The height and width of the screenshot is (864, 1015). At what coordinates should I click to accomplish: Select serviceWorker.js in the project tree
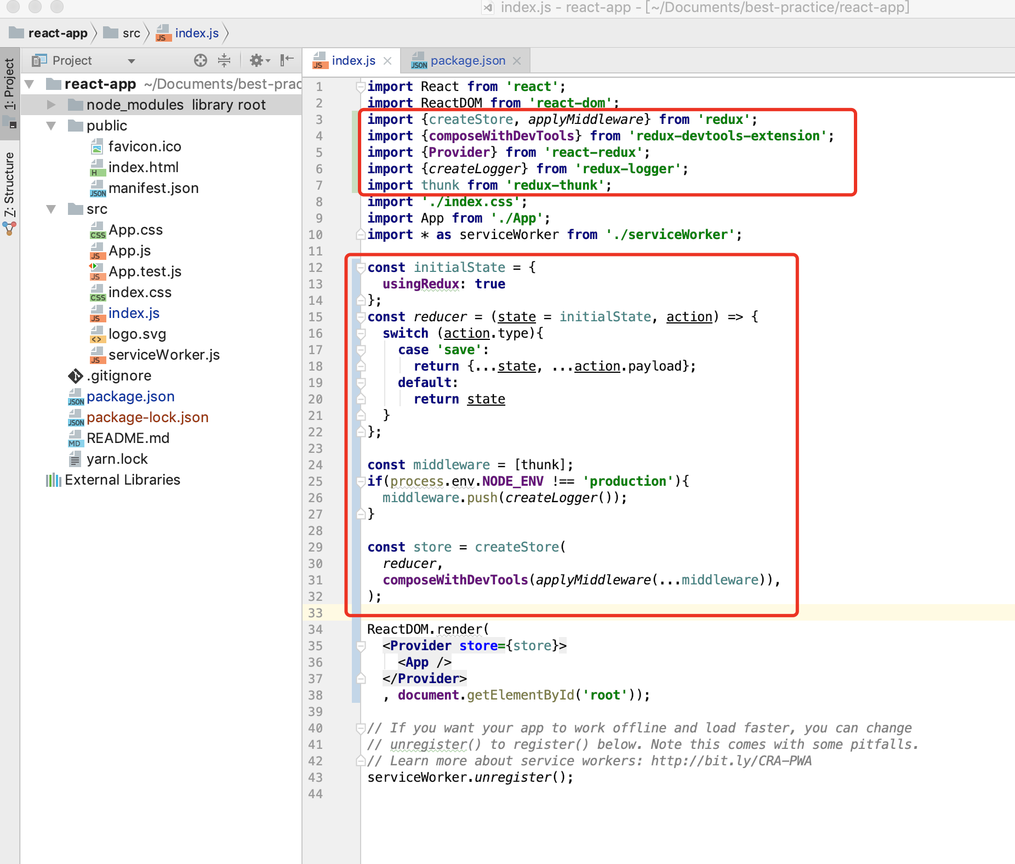(164, 355)
